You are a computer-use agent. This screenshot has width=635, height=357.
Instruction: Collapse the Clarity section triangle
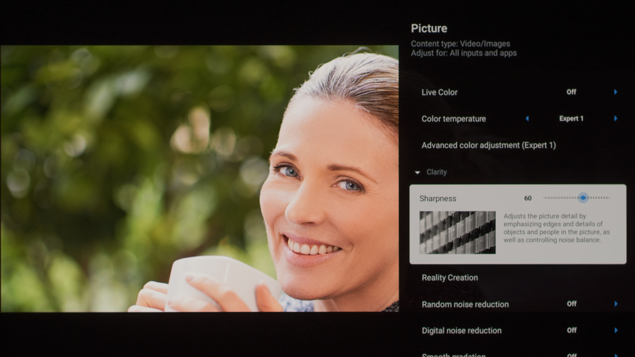pos(418,172)
